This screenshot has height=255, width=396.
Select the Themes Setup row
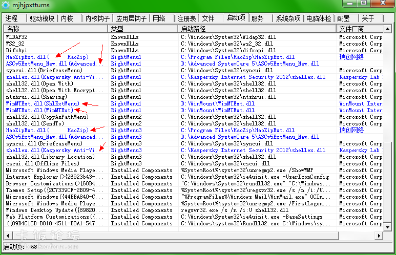pyautogui.click(x=194, y=190)
